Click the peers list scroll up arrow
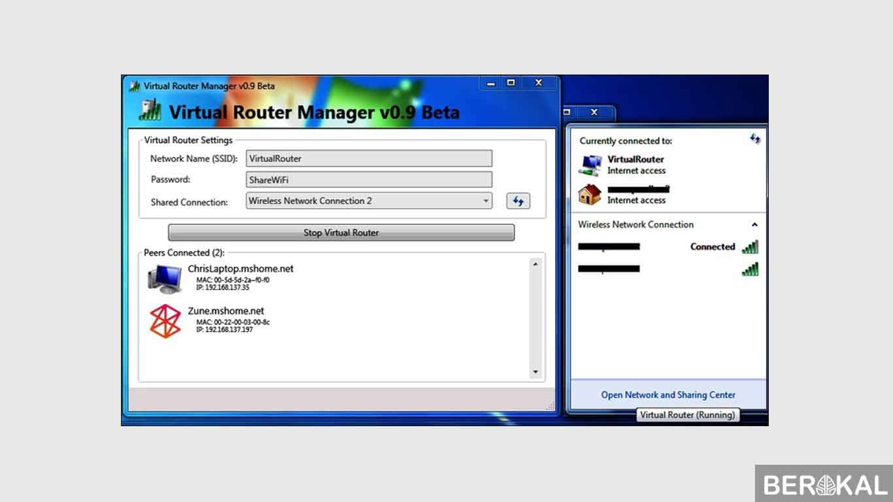Image resolution: width=893 pixels, height=502 pixels. [535, 264]
